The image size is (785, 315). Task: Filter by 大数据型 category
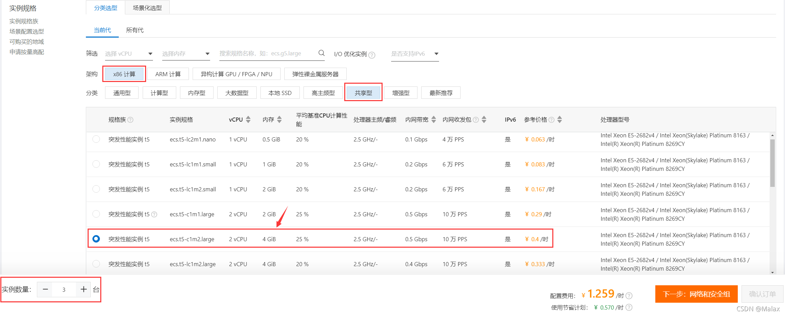coord(237,93)
